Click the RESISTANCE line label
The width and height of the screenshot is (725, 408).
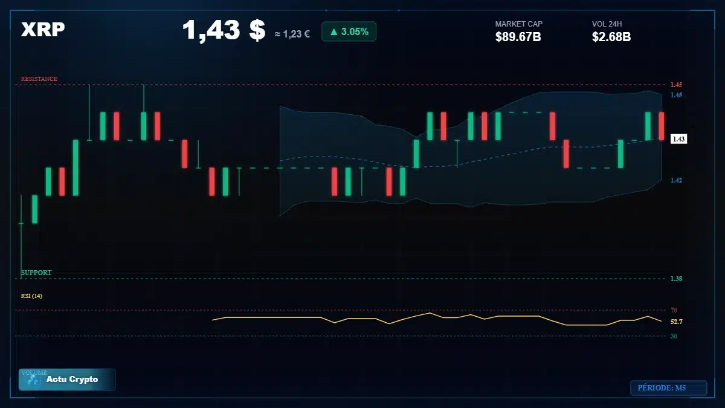[39, 79]
